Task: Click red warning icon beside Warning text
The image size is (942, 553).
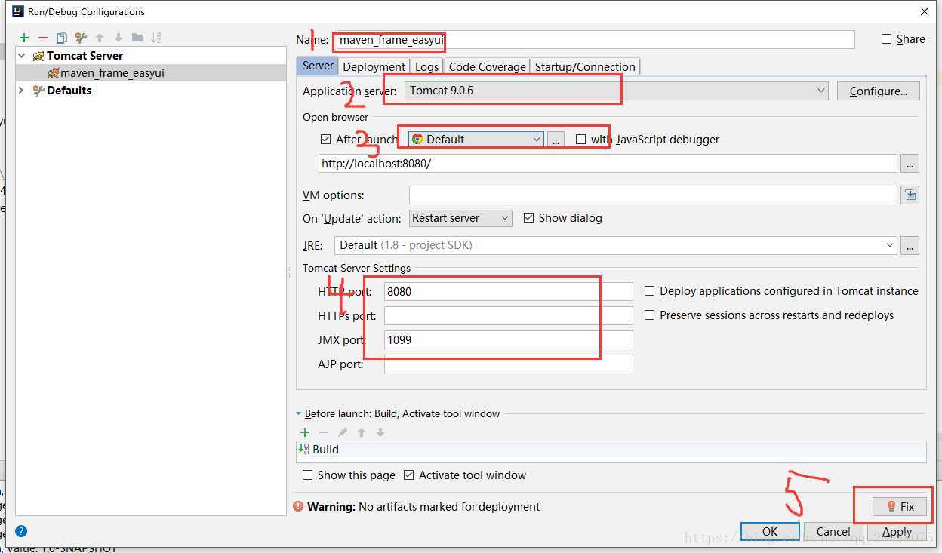Action: (x=299, y=507)
